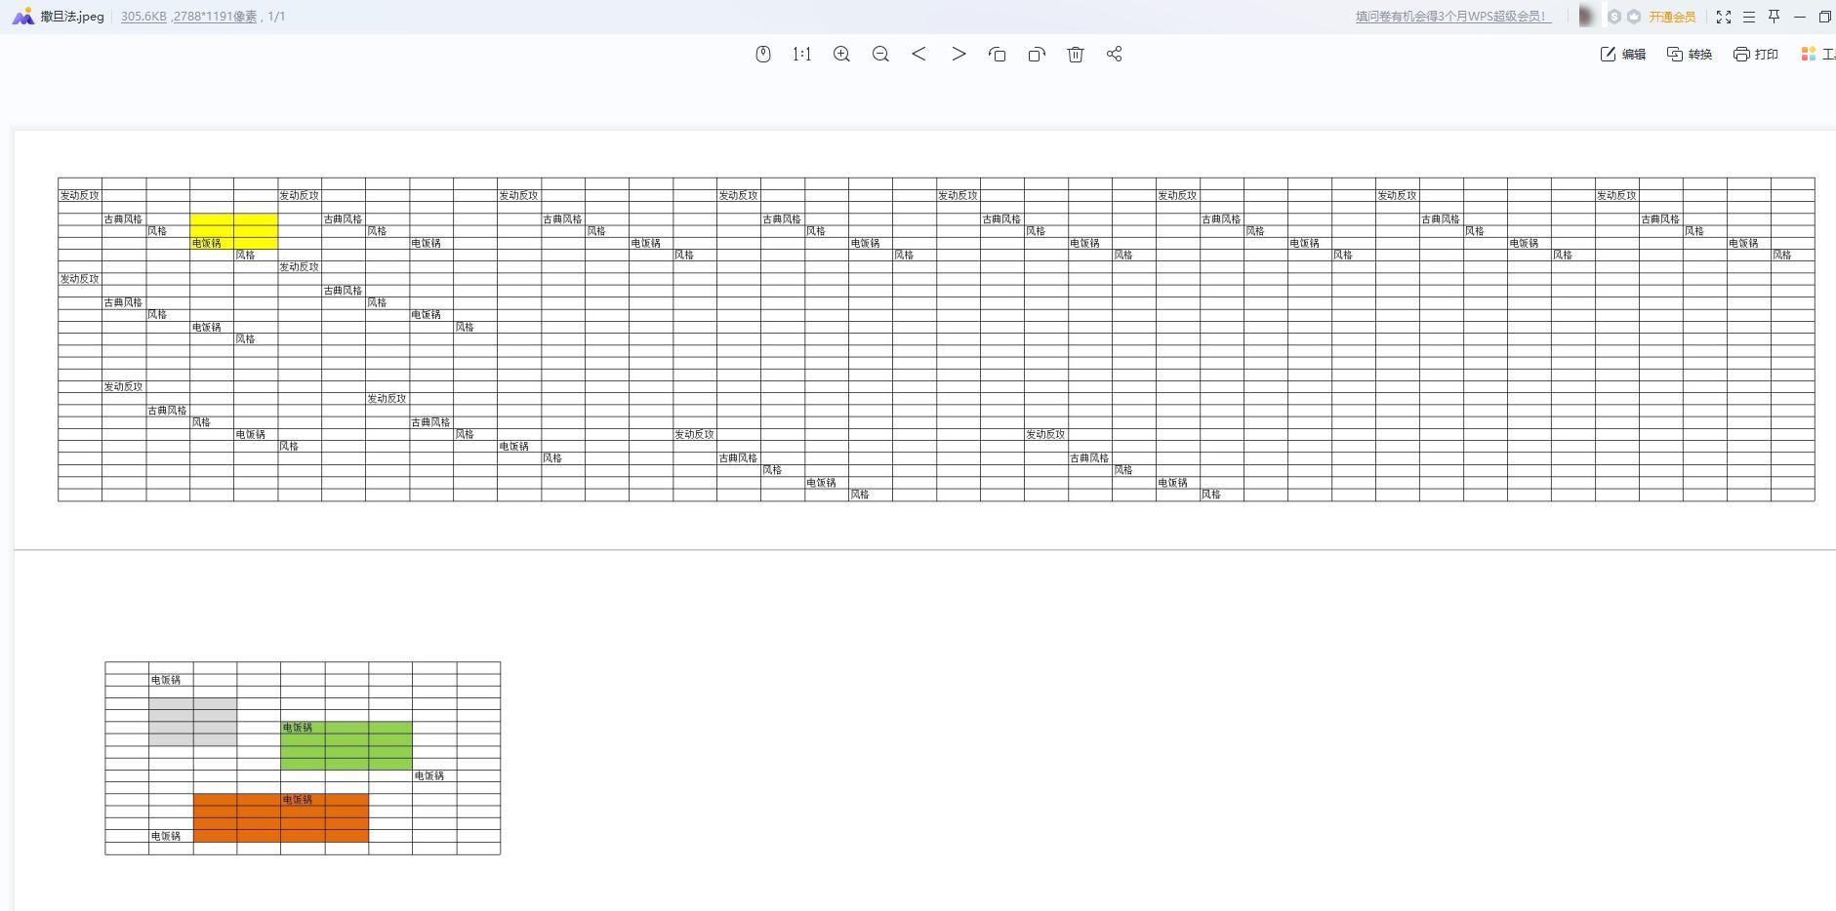1836x911 pixels.
Task: Enter fullscreen view mode
Action: [x=1724, y=17]
